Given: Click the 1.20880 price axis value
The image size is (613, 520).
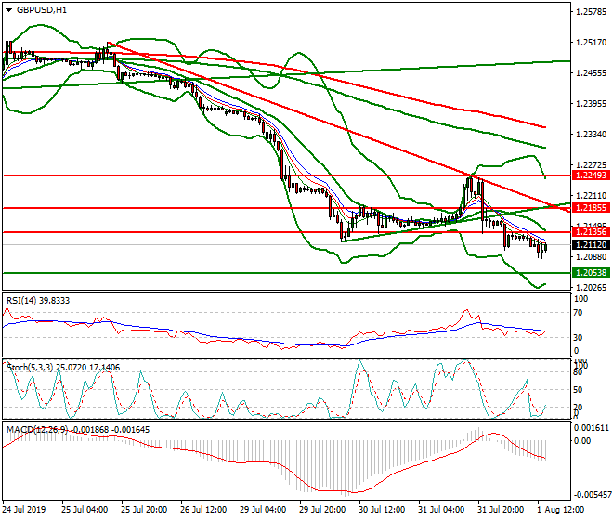Looking at the screenshot, I should [x=591, y=257].
